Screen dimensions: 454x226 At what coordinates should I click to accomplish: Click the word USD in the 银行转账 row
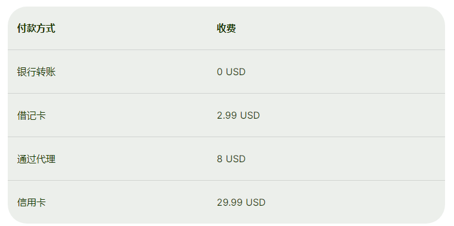[x=236, y=72]
